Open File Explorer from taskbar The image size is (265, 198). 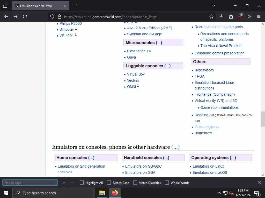(x=102, y=193)
